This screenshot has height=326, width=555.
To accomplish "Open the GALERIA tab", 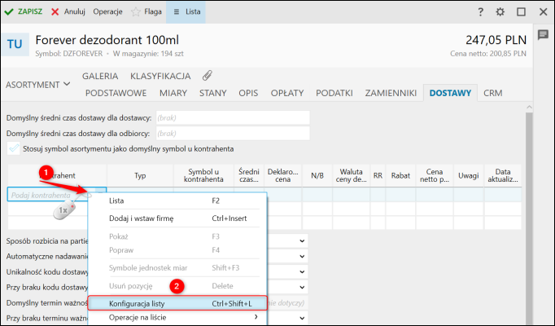I will (100, 76).
